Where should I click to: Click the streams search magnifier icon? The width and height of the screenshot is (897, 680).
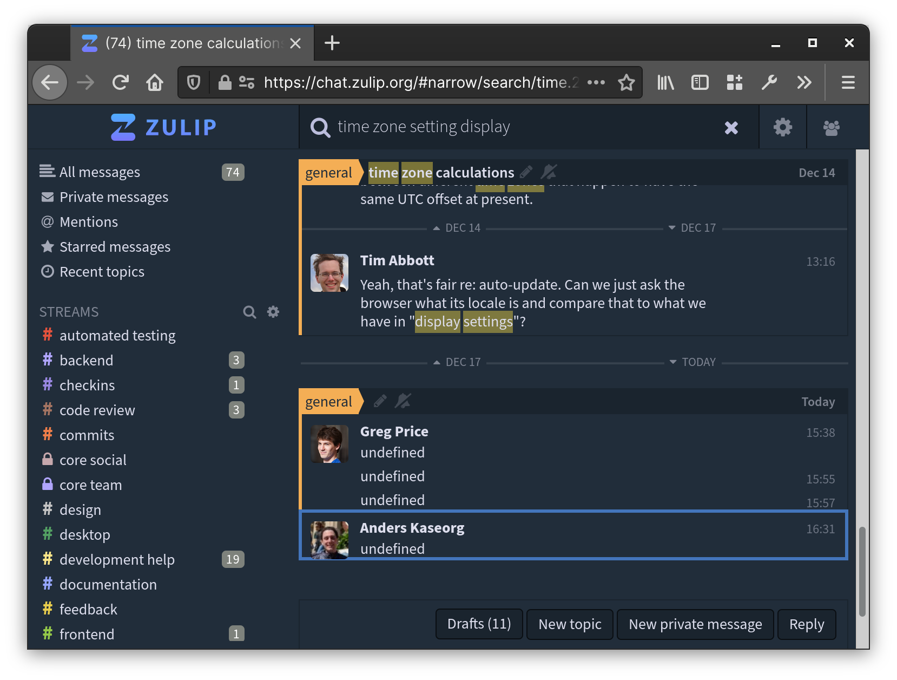point(249,312)
